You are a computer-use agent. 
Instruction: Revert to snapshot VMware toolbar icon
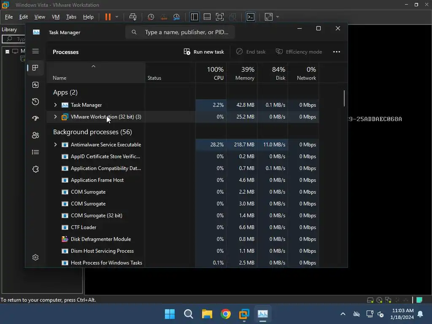click(x=164, y=17)
